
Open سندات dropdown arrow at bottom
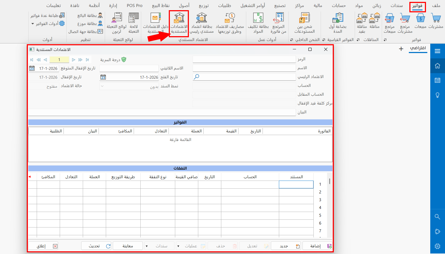147,246
